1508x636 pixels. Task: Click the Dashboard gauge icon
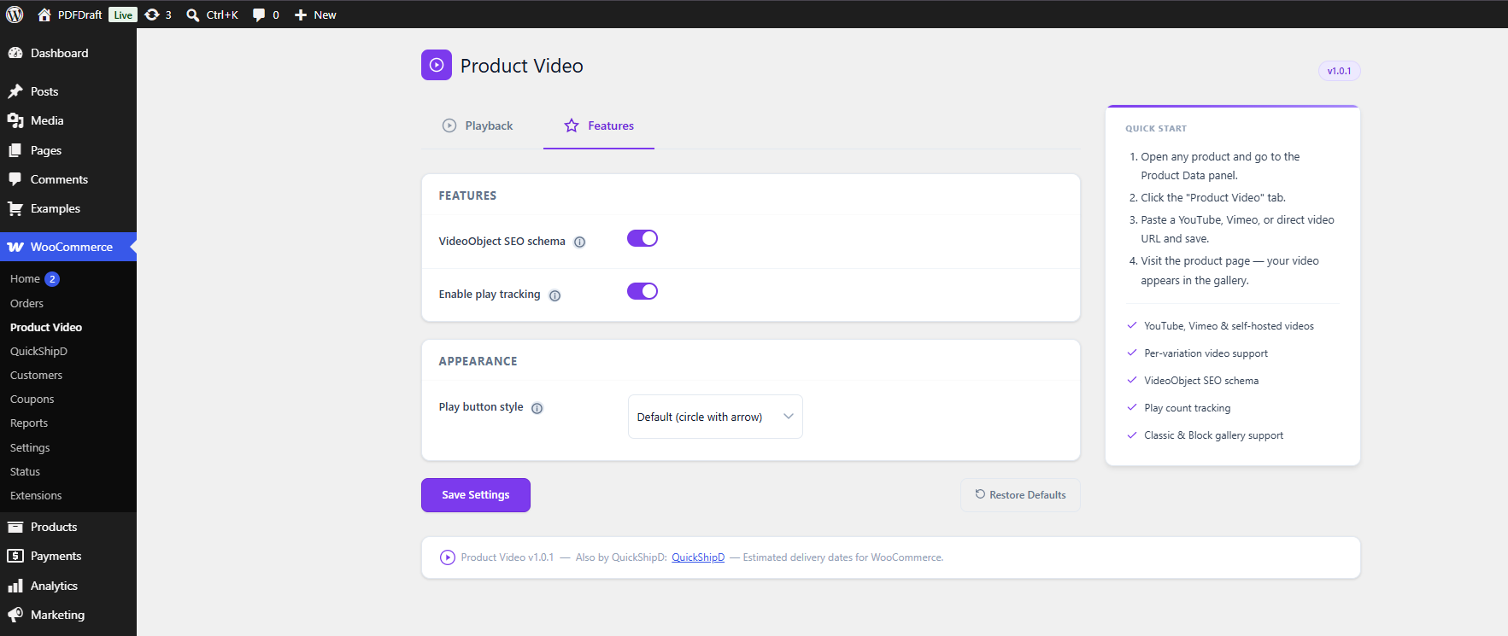click(x=15, y=53)
